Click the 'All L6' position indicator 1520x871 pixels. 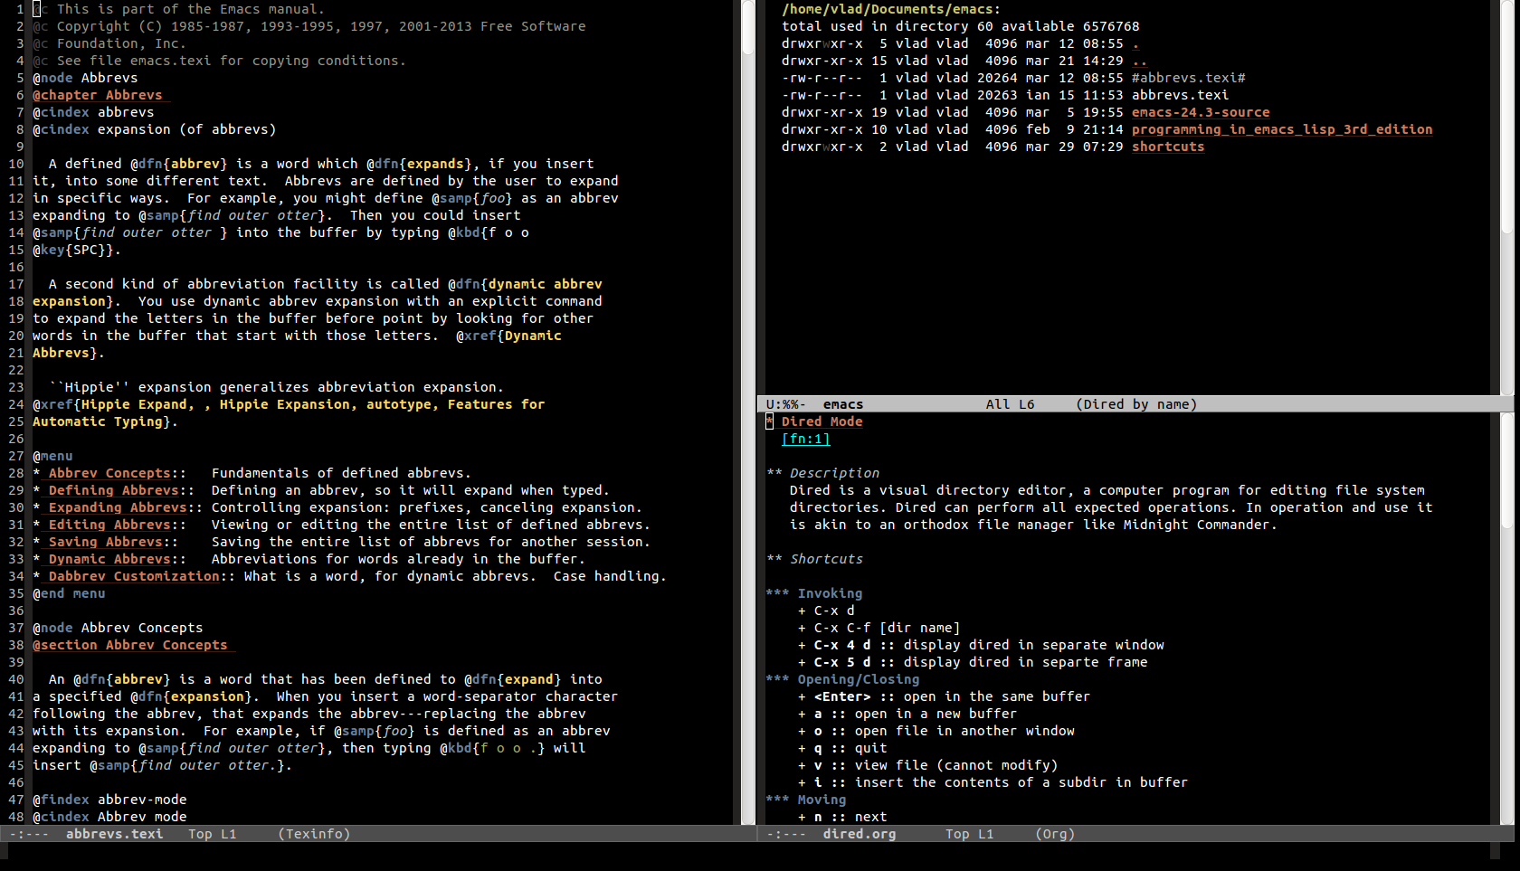pos(1010,404)
